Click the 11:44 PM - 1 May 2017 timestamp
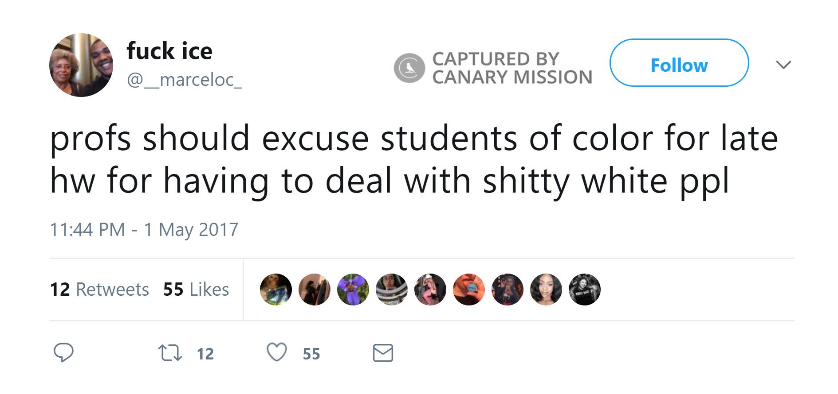The width and height of the screenshot is (838, 394). click(144, 230)
